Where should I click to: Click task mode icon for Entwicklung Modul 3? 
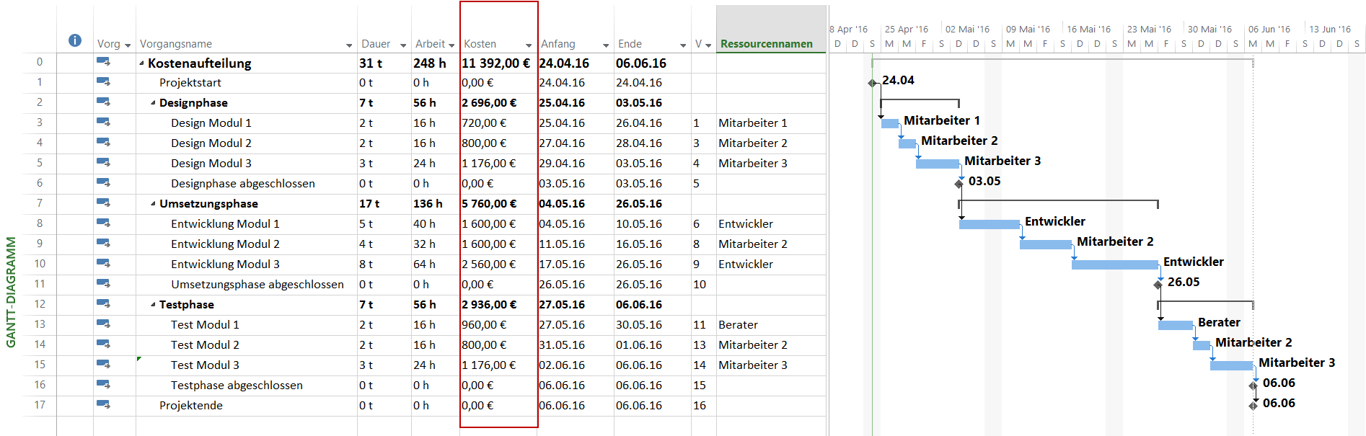click(x=103, y=264)
